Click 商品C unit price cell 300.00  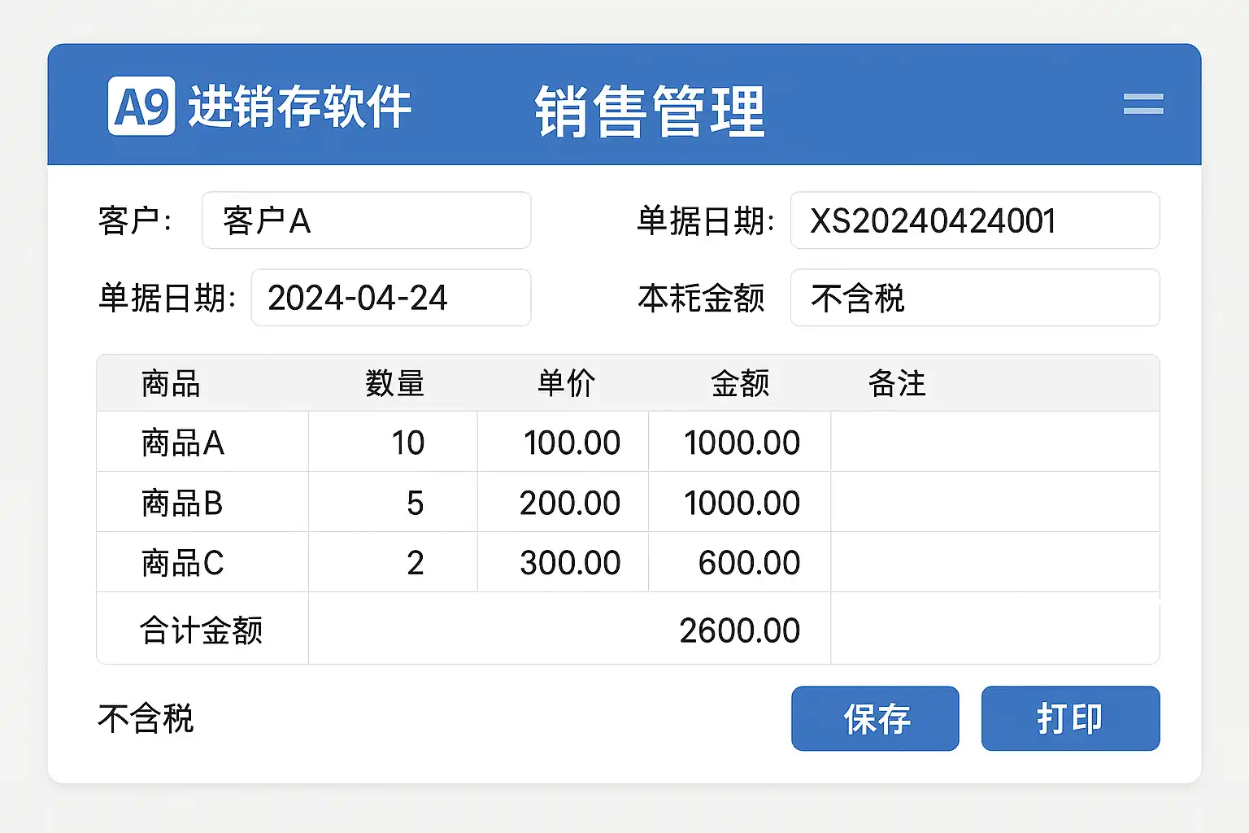570,563
